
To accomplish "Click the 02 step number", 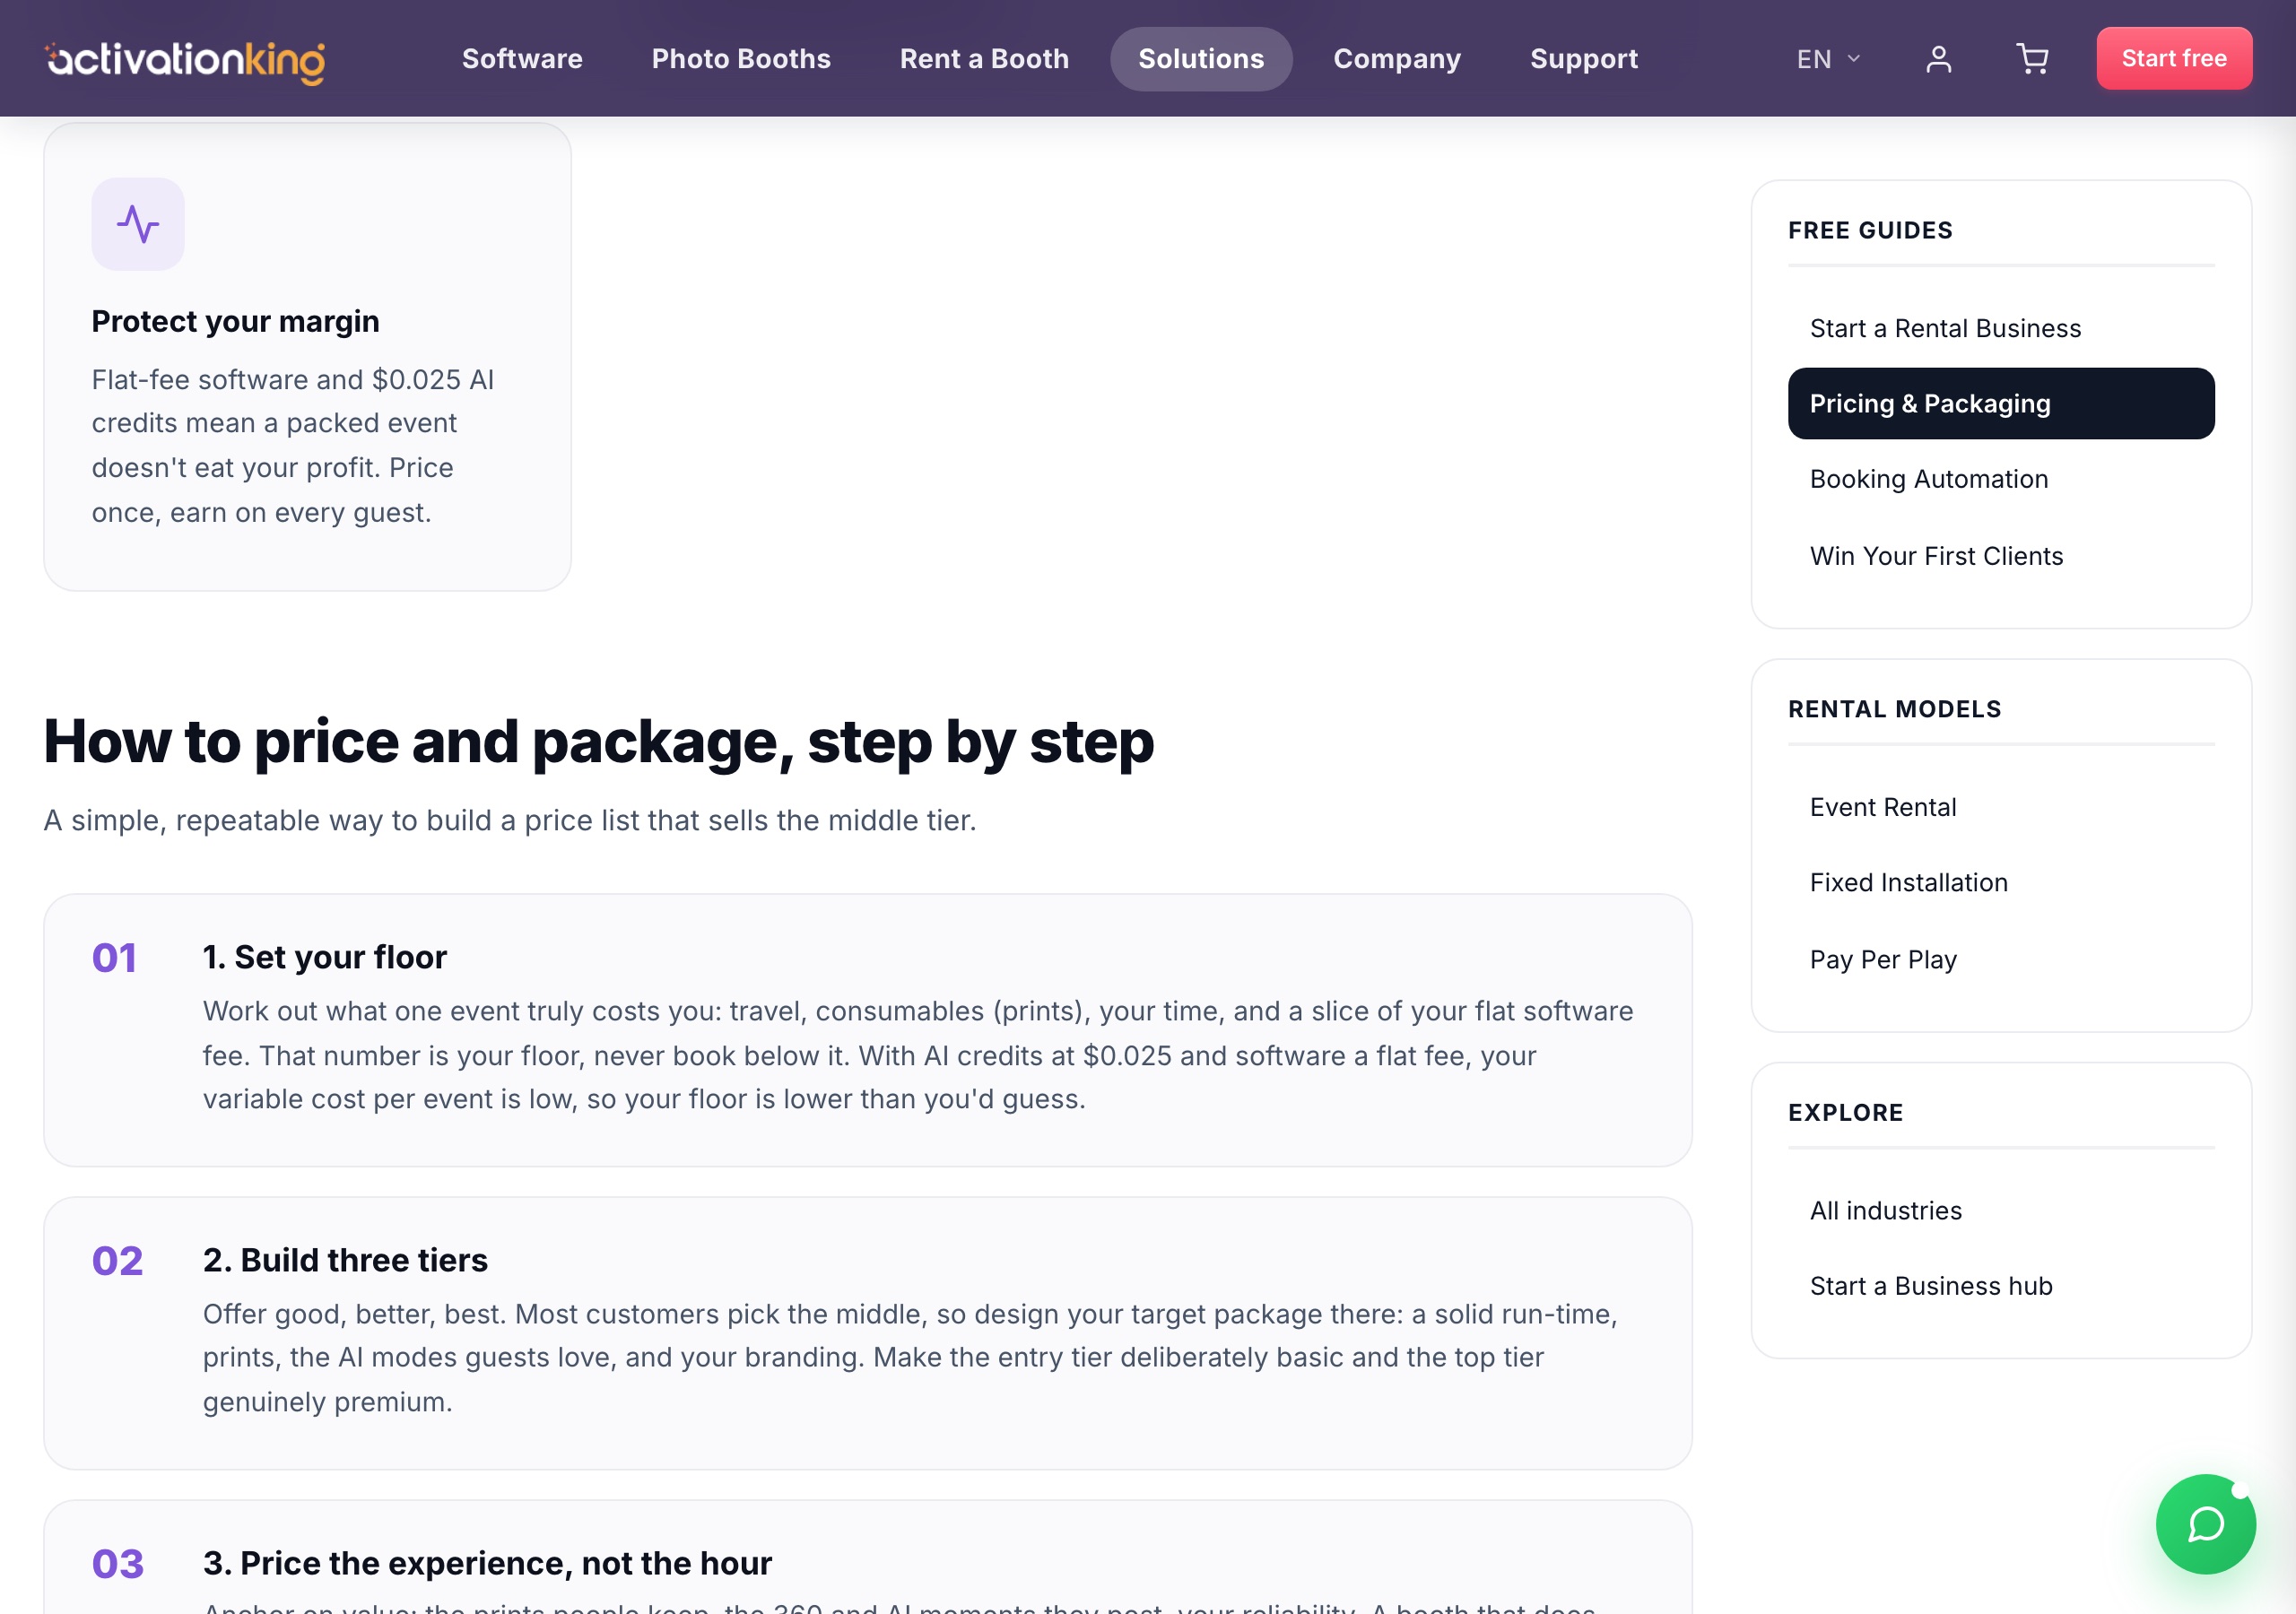I will 117,1261.
